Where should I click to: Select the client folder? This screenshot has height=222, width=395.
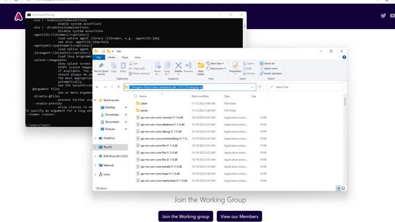(144, 104)
